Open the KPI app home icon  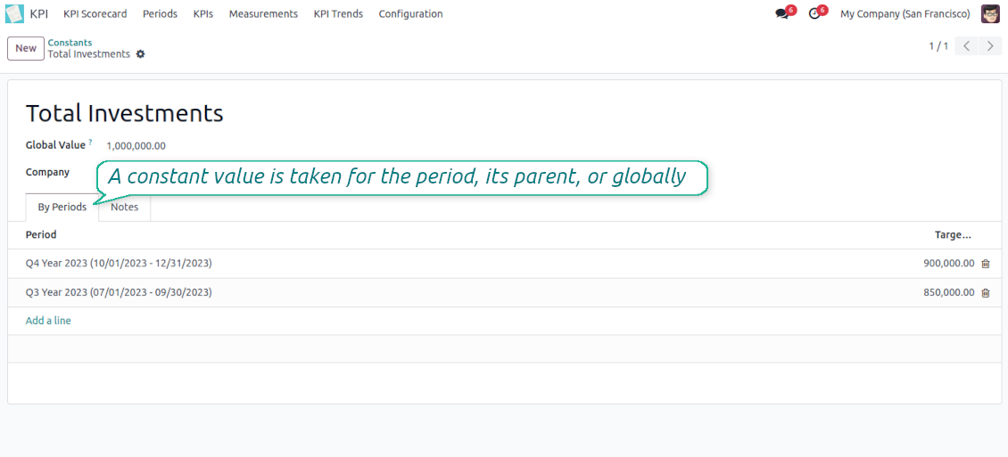[15, 13]
